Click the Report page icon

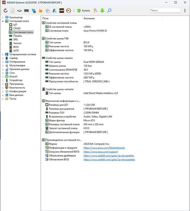coord(12,11)
